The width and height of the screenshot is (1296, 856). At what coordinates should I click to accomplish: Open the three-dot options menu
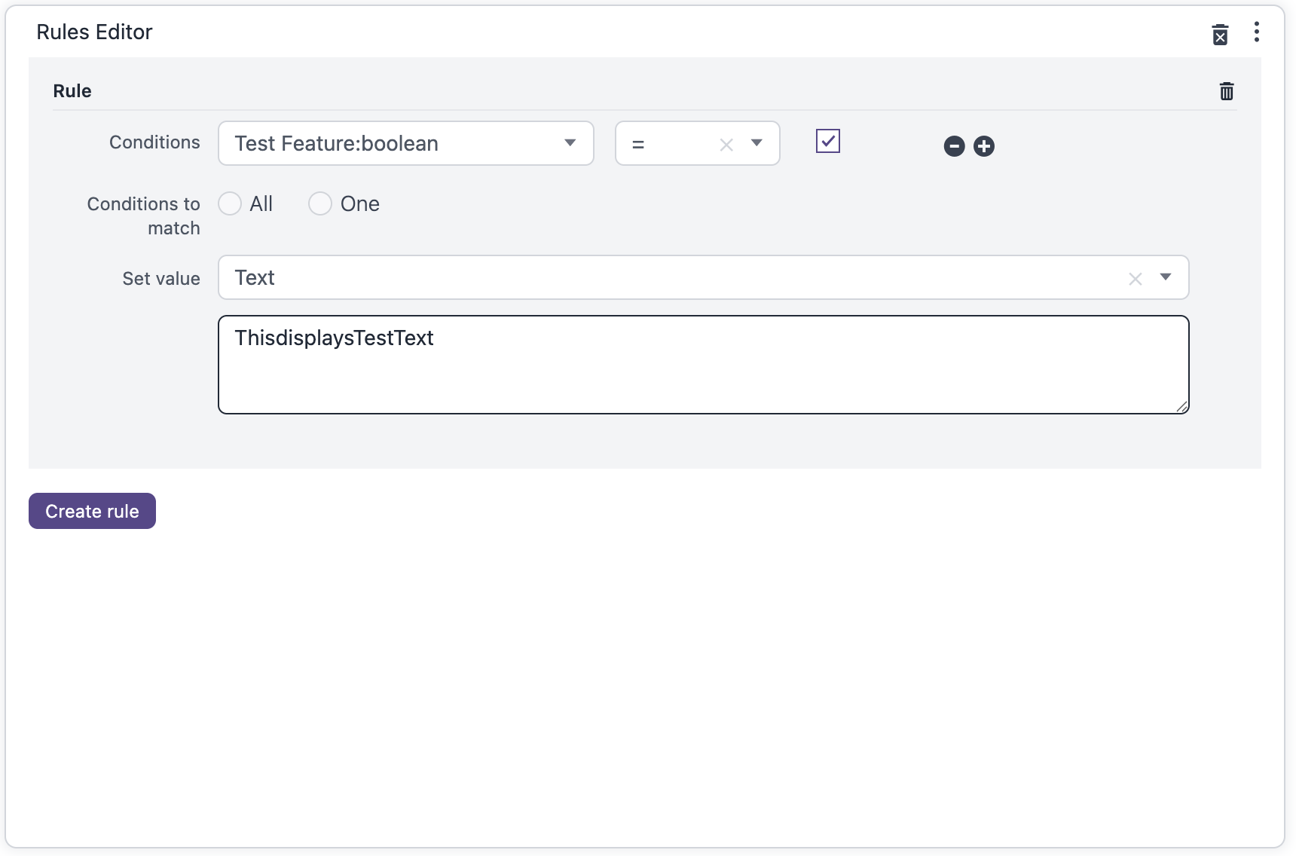click(1257, 32)
